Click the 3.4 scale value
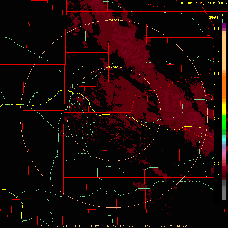The image size is (228, 228). (217, 119)
